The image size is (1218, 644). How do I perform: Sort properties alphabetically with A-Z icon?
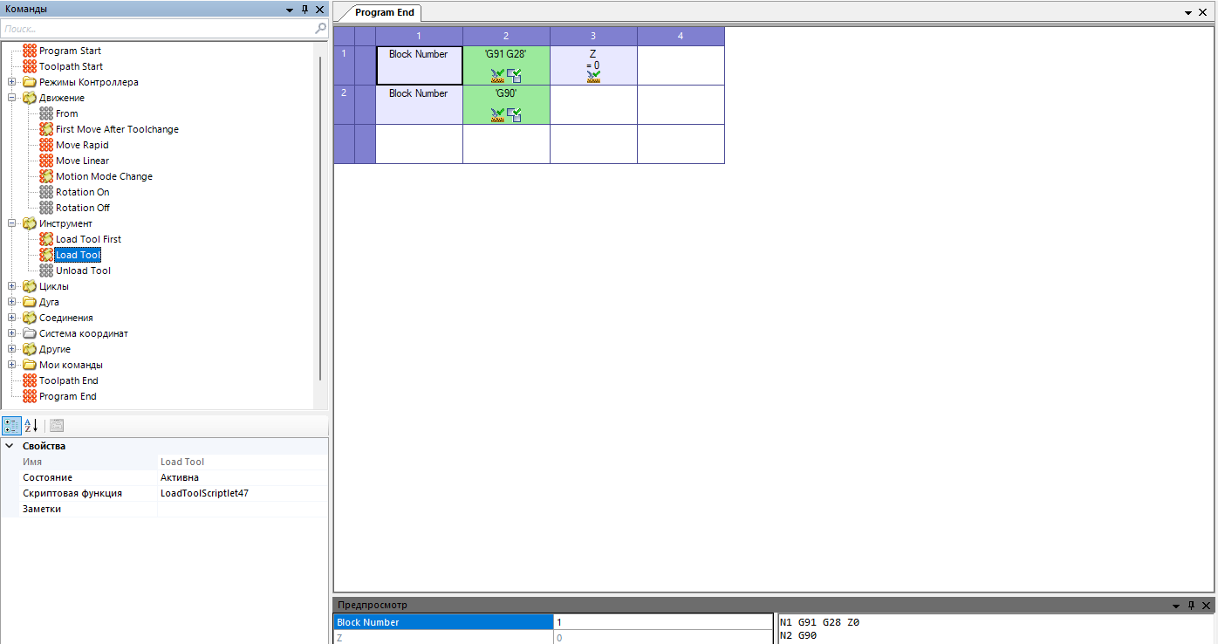pos(31,426)
